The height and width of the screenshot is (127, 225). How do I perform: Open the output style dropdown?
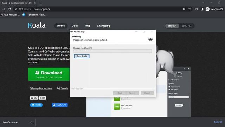(x=179, y=97)
